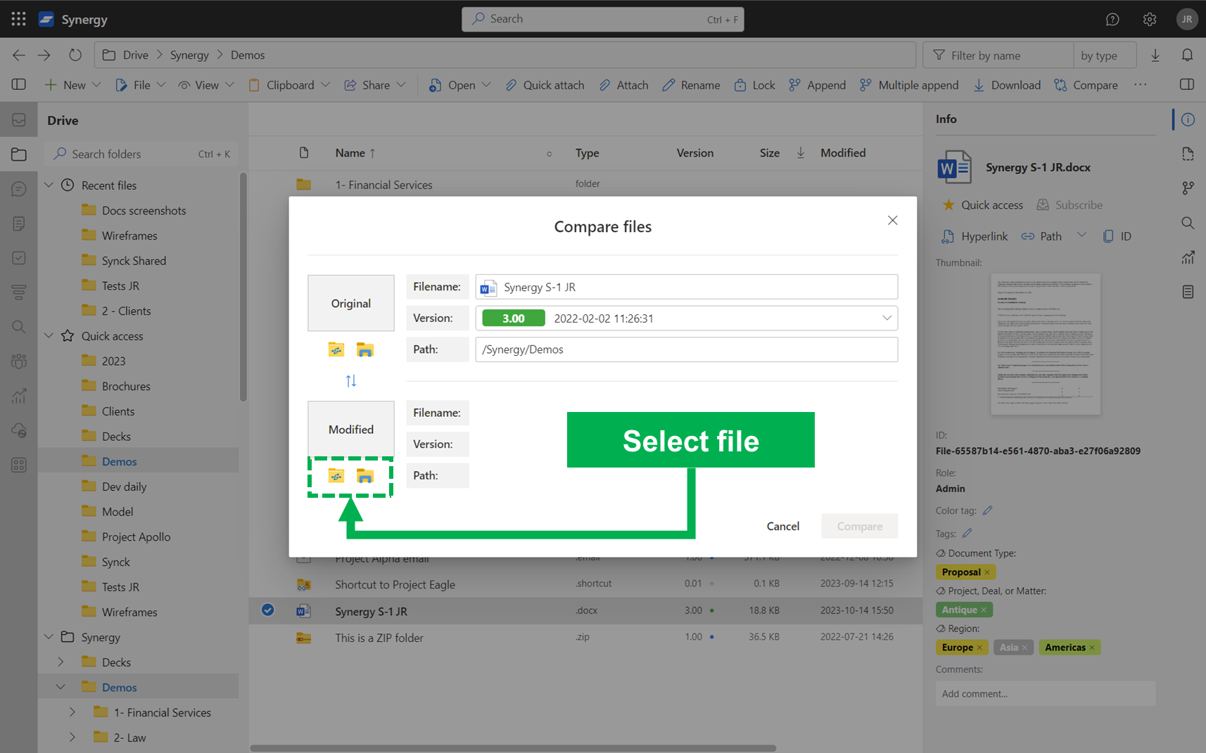Sort the file list by Name column

[x=355, y=153]
